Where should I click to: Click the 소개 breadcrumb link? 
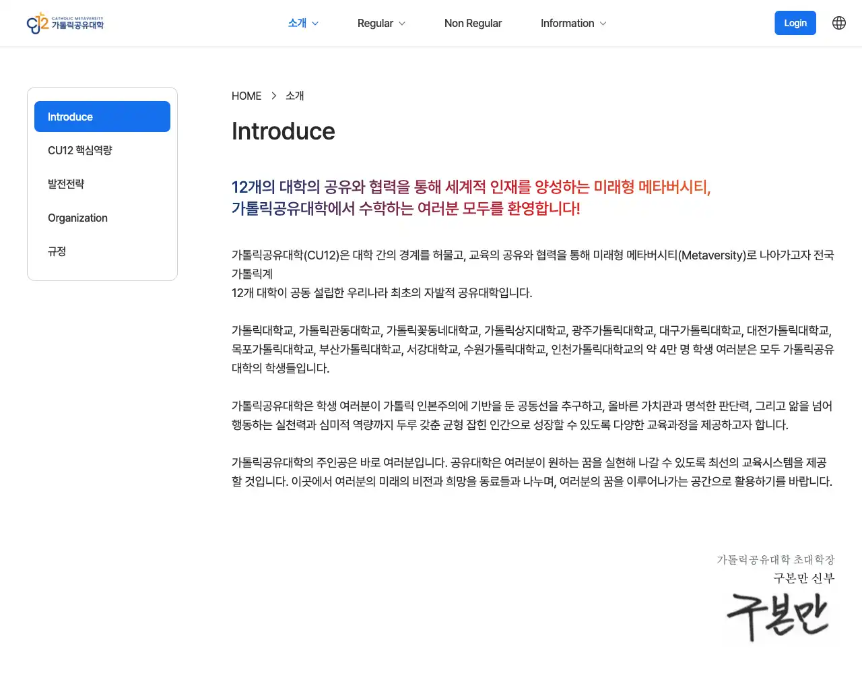click(x=295, y=96)
